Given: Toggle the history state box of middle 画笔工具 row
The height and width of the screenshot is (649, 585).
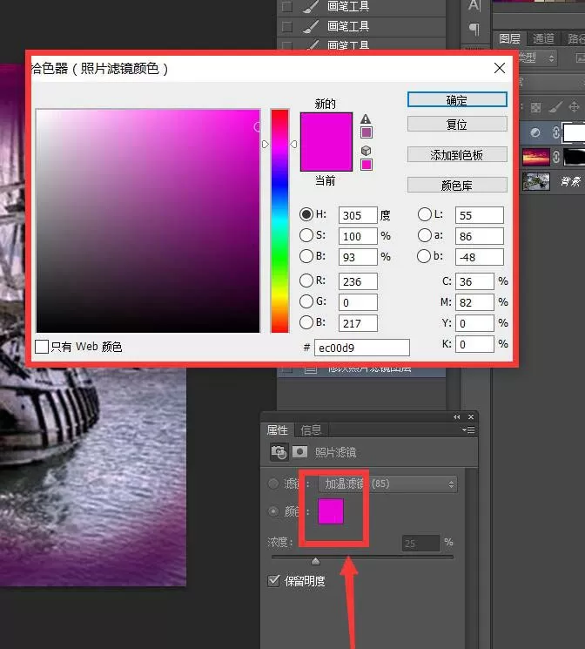Looking at the screenshot, I should pos(286,27).
